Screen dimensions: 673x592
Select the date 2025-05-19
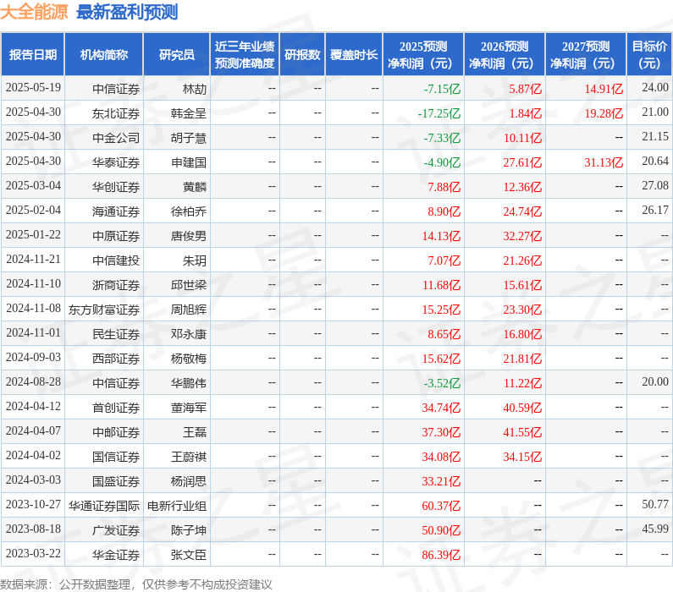pyautogui.click(x=33, y=88)
